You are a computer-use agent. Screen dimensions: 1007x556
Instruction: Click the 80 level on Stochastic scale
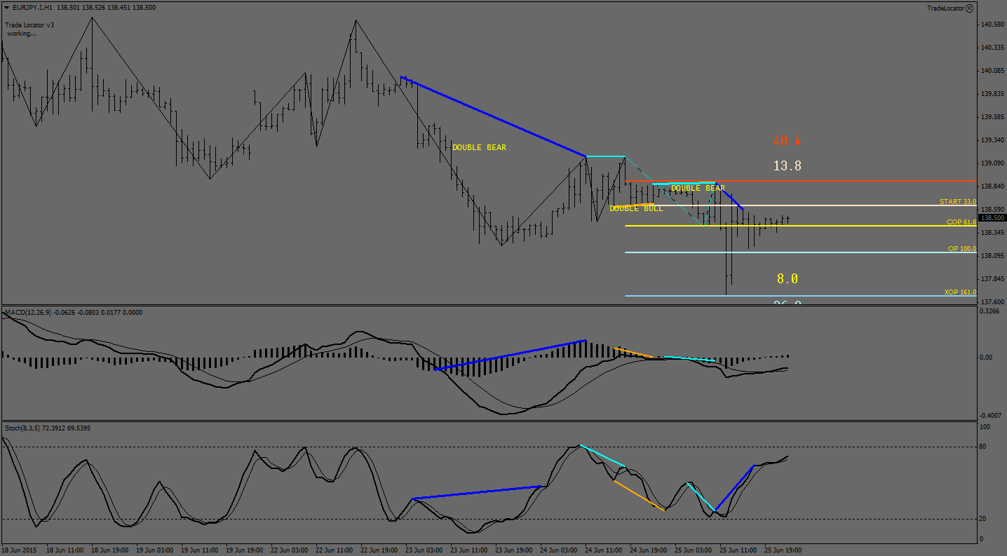[x=984, y=447]
